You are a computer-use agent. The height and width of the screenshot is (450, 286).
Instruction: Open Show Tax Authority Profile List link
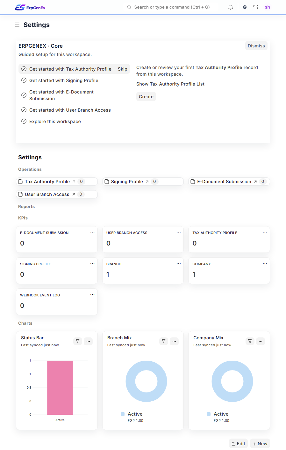pyautogui.click(x=170, y=84)
